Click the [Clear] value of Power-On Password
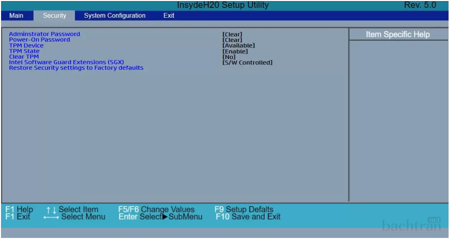 pyautogui.click(x=232, y=40)
